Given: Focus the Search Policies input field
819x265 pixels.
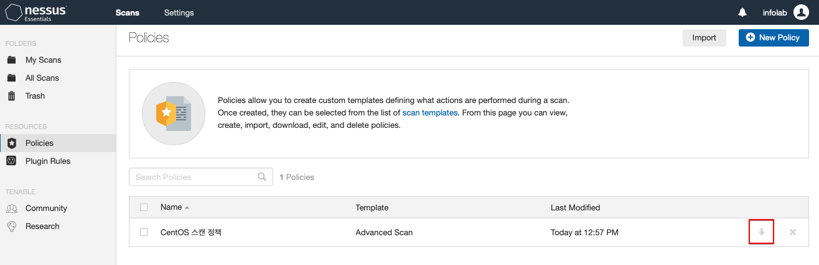Looking at the screenshot, I should tap(194, 177).
